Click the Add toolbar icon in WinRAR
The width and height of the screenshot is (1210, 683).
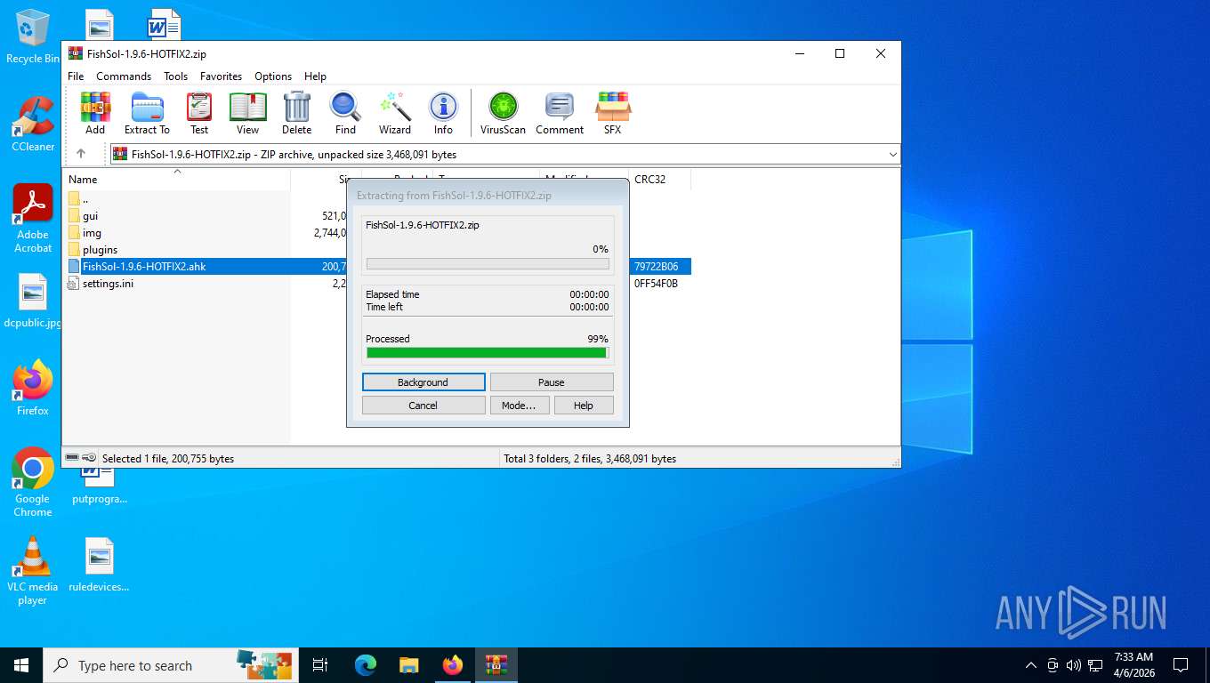95,113
